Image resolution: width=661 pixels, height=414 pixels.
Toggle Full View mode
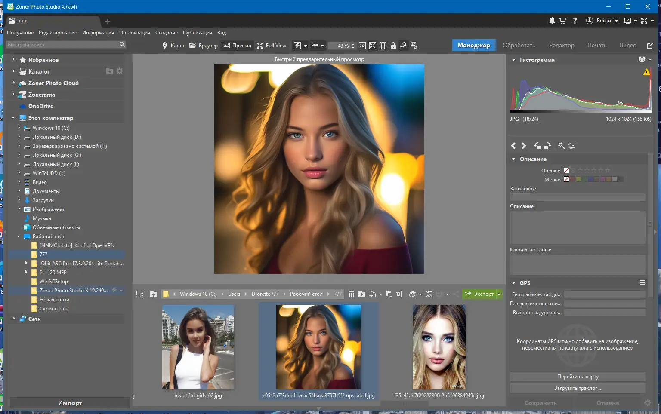click(272, 46)
